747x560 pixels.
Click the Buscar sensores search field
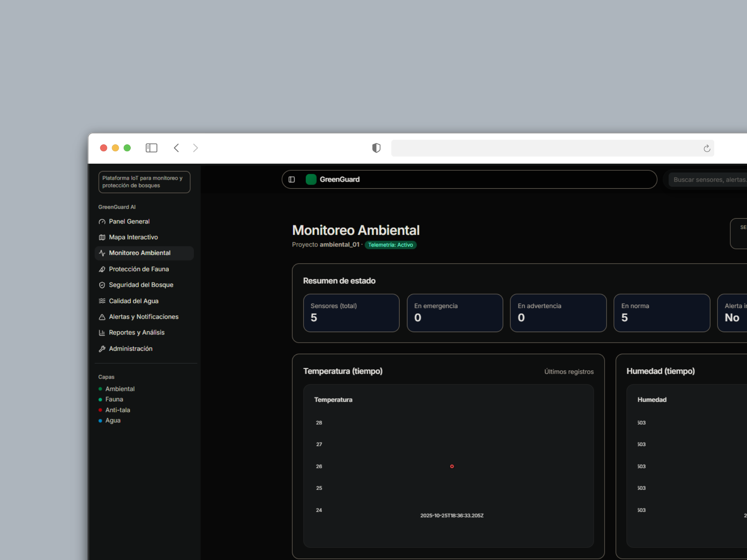[708, 180]
